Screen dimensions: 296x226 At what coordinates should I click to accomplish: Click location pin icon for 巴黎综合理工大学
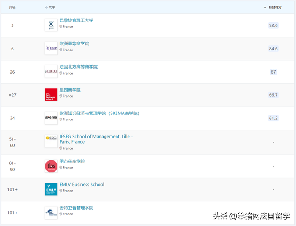point(61,27)
